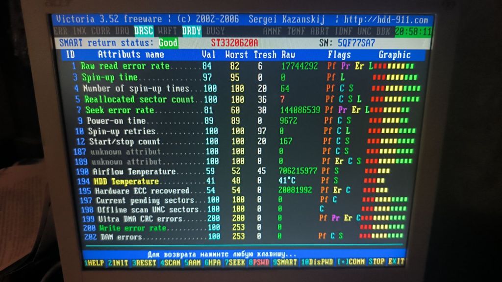Click raw value 7 for reallocated sectors
Screen dimensions: 502x282
coord(282,99)
